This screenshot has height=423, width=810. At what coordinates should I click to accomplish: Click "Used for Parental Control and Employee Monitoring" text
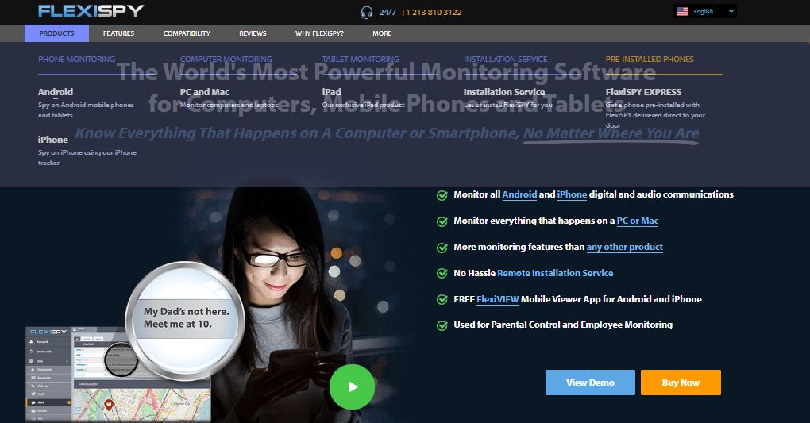click(563, 325)
